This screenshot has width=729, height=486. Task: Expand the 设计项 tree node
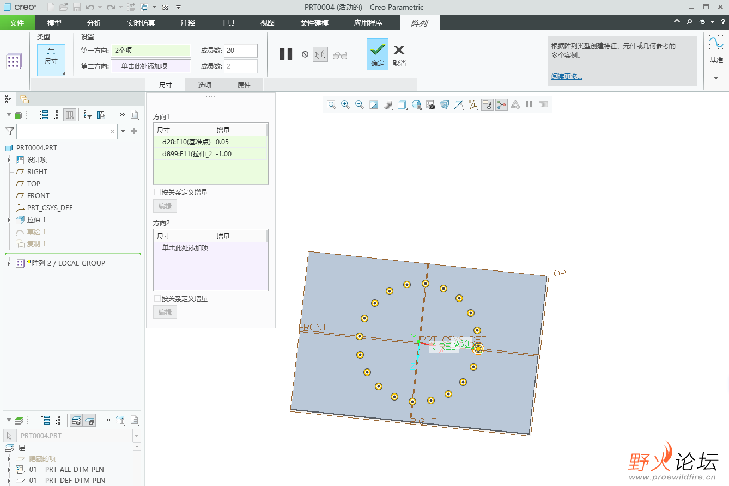click(x=9, y=160)
